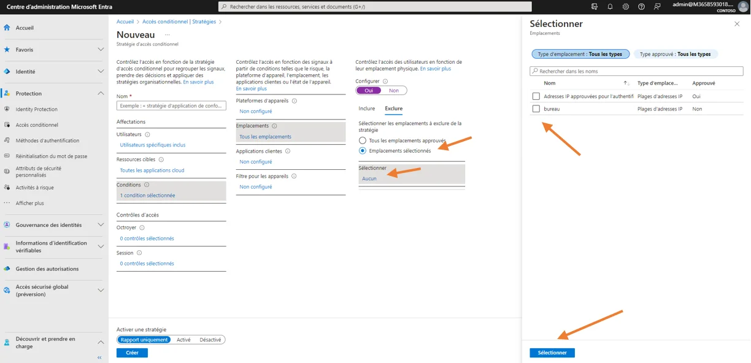Click the info icon next to Emplacements
The width and height of the screenshot is (751, 363).
point(274,126)
